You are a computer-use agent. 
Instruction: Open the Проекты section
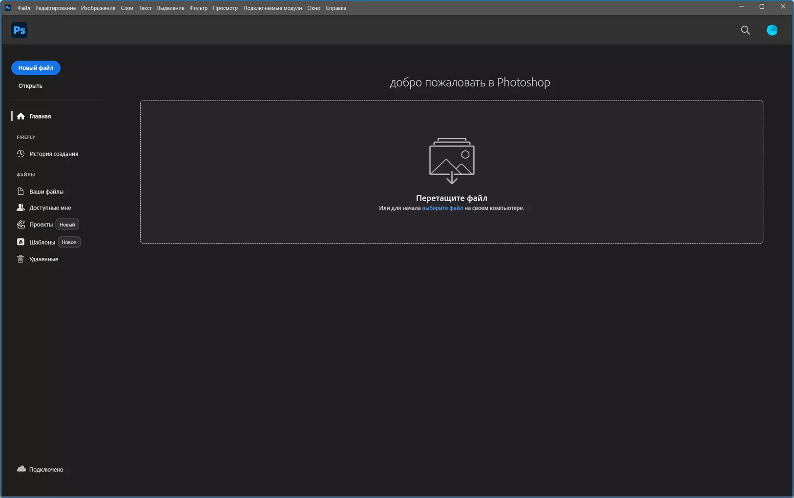pos(41,225)
